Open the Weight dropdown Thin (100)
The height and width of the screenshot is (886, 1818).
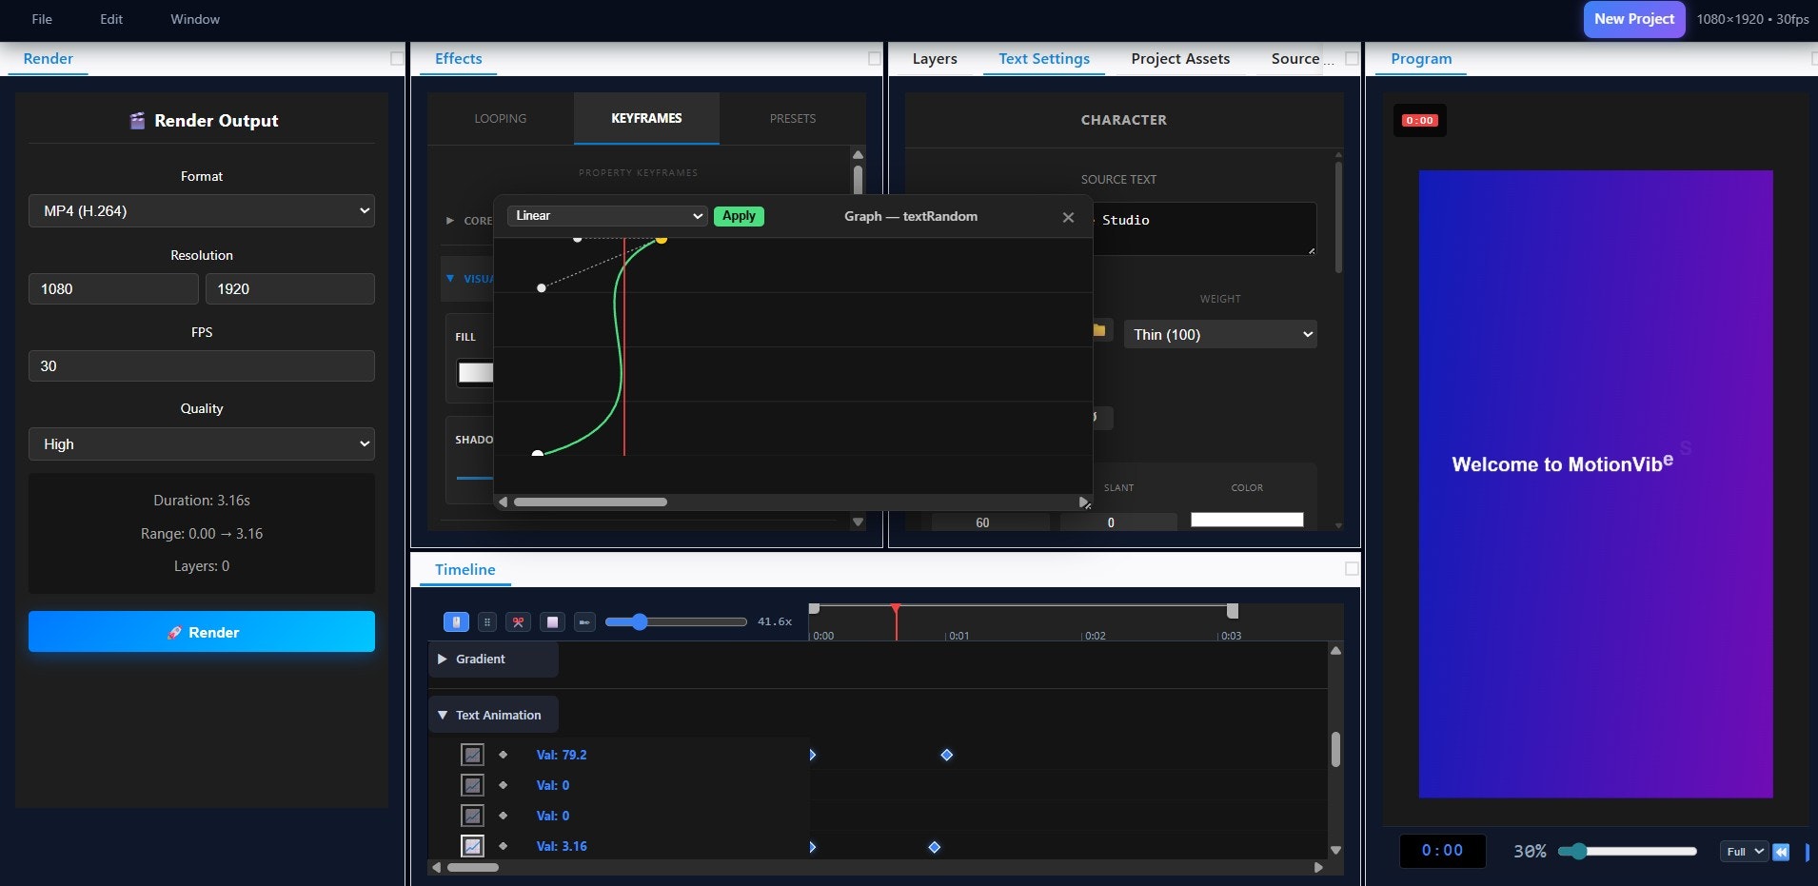(1220, 334)
